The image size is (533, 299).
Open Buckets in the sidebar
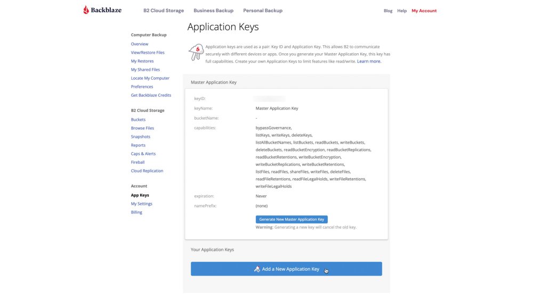pyautogui.click(x=138, y=120)
